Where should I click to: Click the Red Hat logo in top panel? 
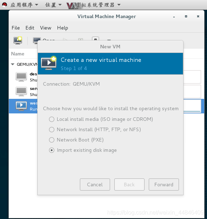(x=5, y=5)
